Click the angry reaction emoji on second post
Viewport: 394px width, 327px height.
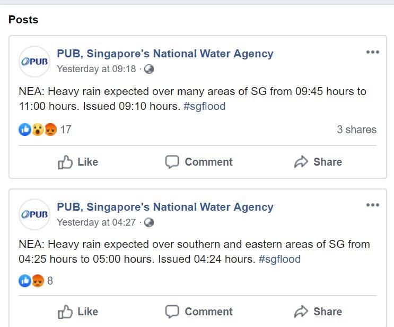pyautogui.click(x=38, y=281)
